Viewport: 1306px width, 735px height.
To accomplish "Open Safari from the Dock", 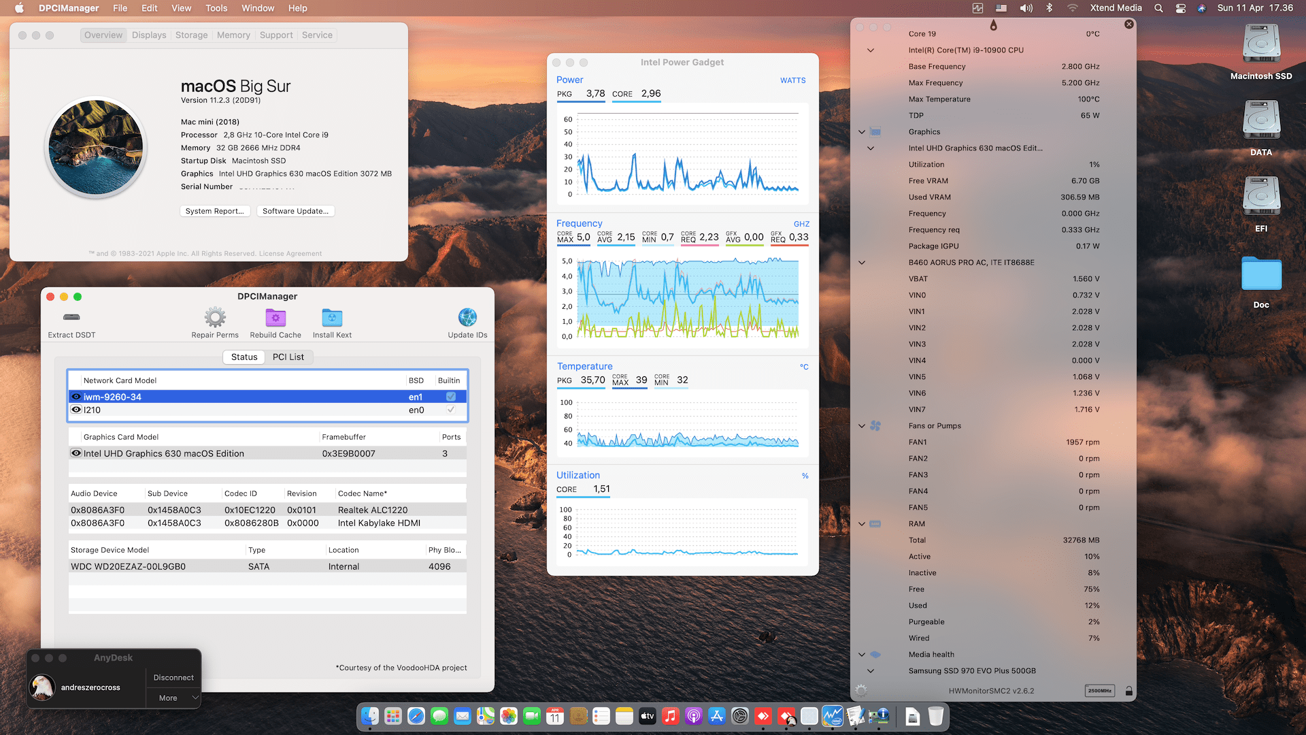I will (416, 716).
